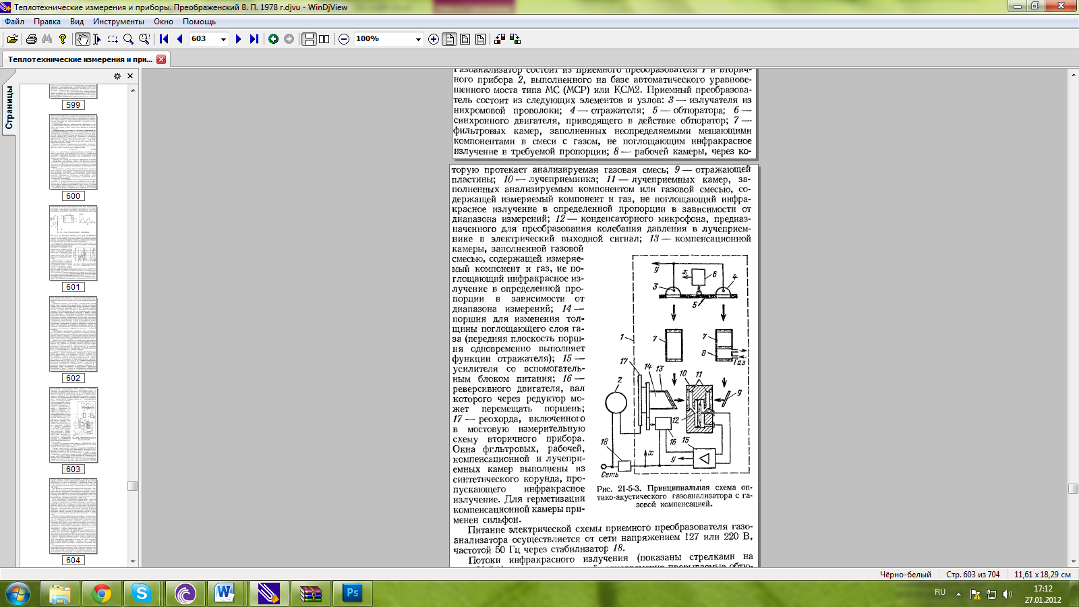1079x607 pixels.
Task: Open the Инструменты menu
Action: [x=119, y=22]
